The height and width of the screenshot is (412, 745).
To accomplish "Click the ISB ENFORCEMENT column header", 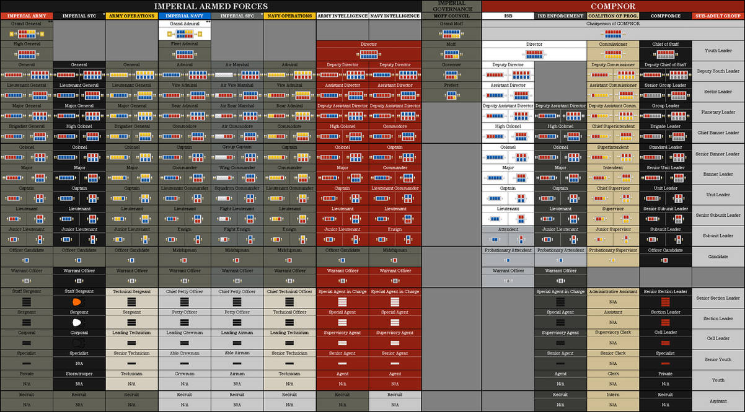I will tap(560, 15).
